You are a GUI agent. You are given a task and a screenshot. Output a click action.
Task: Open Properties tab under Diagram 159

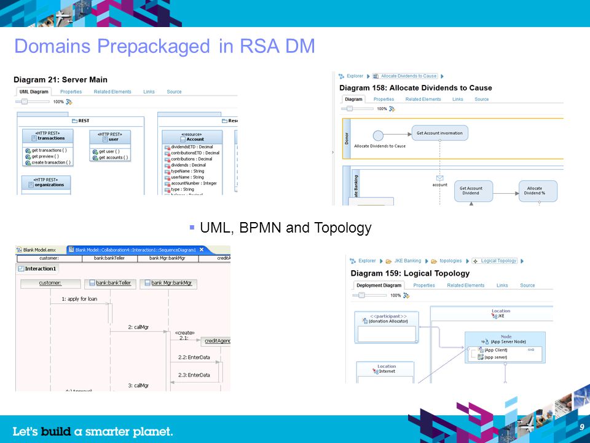pyautogui.click(x=424, y=285)
